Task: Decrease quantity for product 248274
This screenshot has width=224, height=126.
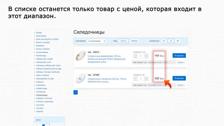Action: coord(135,56)
